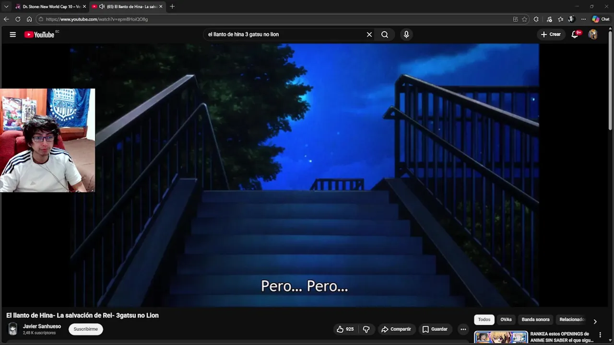The width and height of the screenshot is (614, 345).
Task: Open the Crear create menu
Action: [551, 34]
